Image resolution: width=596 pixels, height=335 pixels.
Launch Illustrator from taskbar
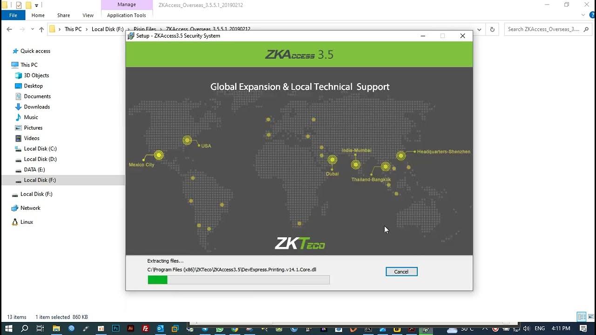coord(131,328)
